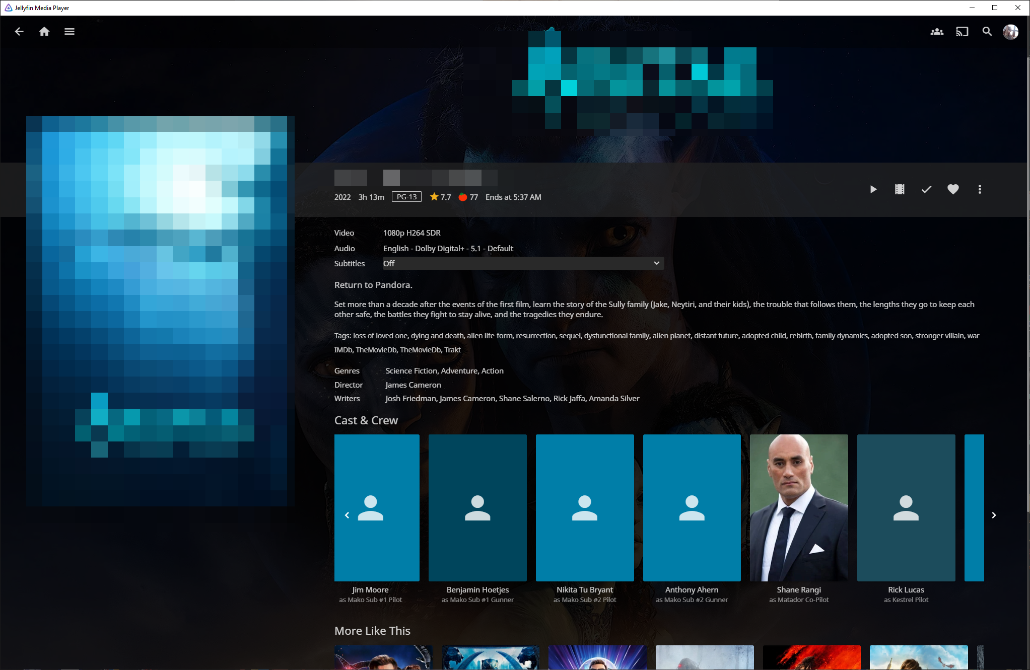Open the Science Fiction genre link
This screenshot has height=670, width=1030.
tap(411, 370)
